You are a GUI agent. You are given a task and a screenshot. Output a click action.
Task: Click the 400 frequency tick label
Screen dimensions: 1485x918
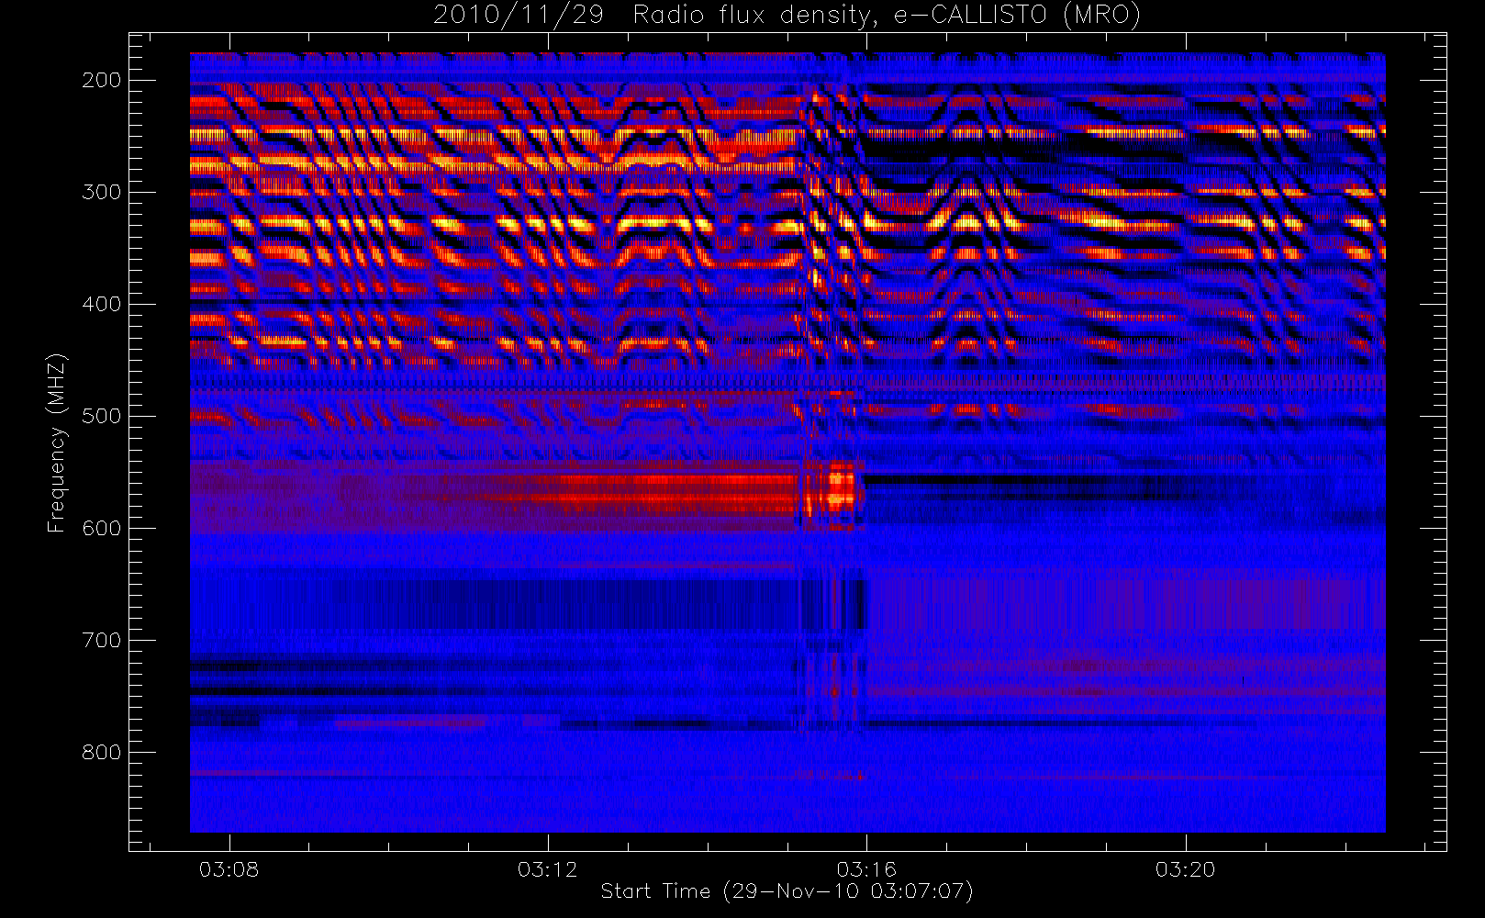pos(102,304)
